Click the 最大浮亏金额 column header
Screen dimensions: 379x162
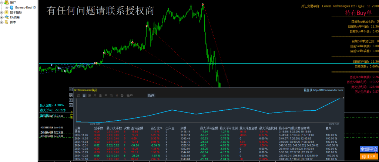click(x=209, y=128)
